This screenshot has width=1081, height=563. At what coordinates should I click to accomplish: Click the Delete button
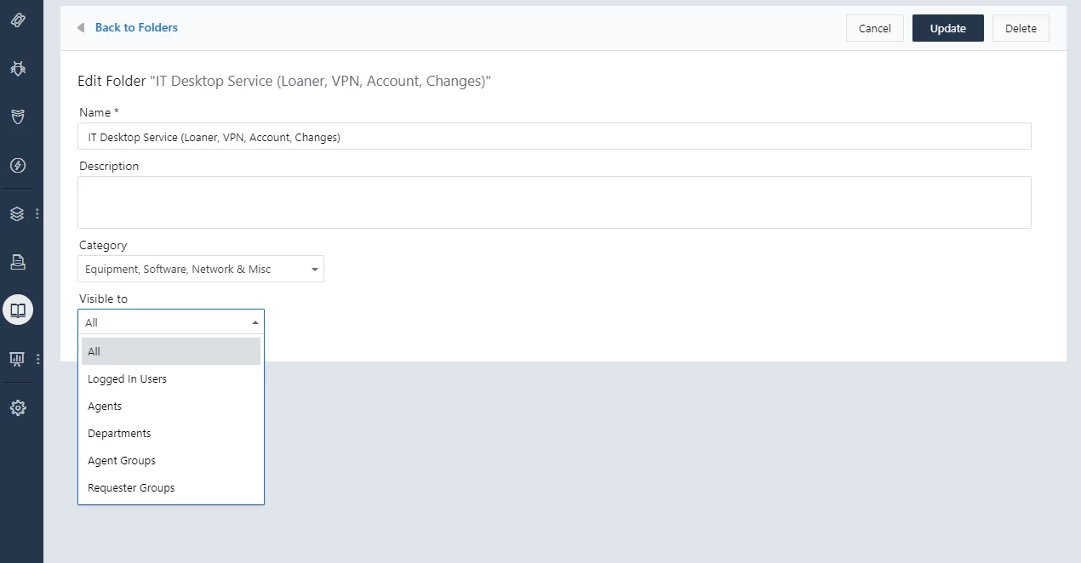[1021, 28]
